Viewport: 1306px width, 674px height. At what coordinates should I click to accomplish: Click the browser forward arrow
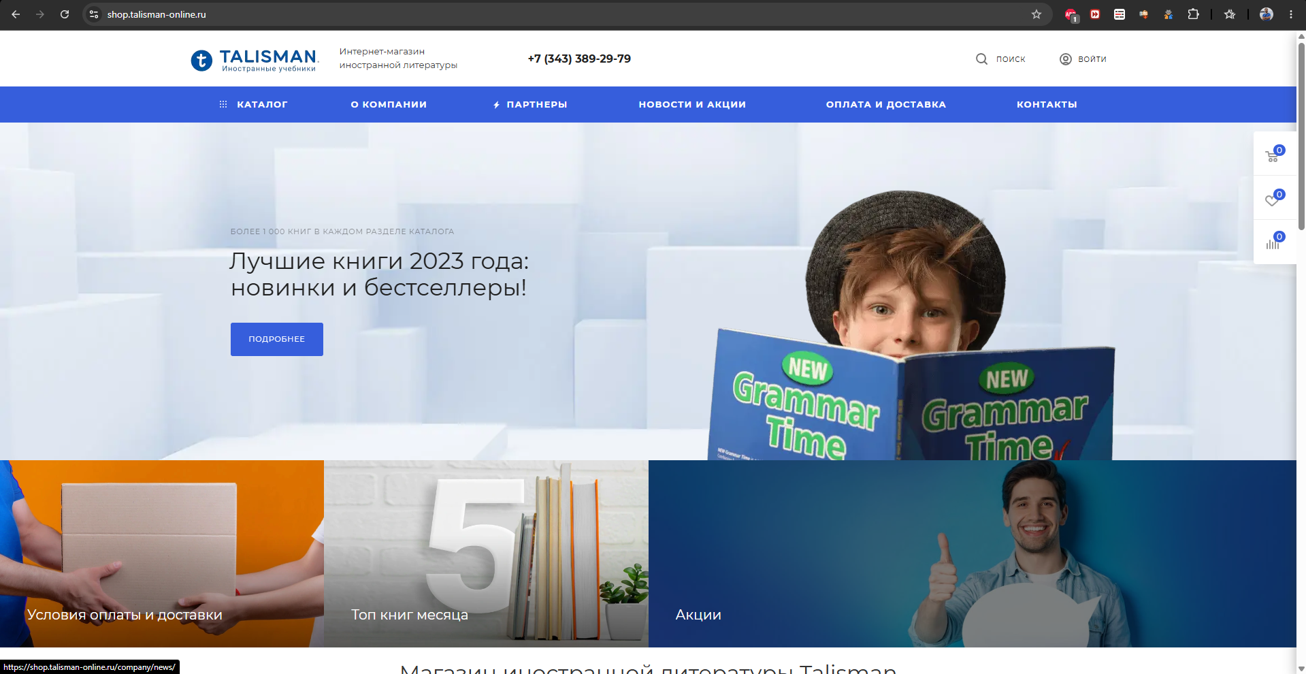pos(40,14)
